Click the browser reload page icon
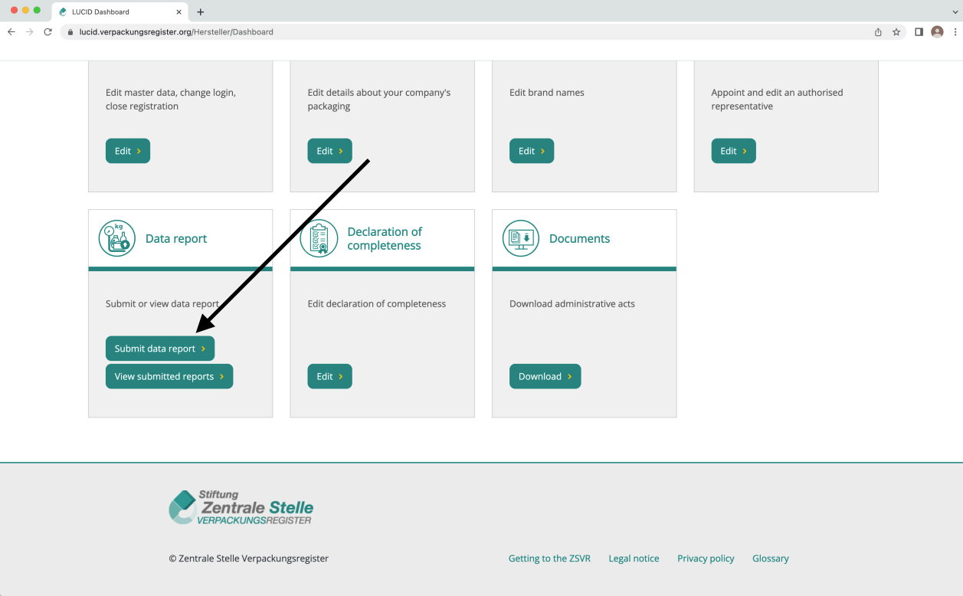963x596 pixels. tap(47, 32)
